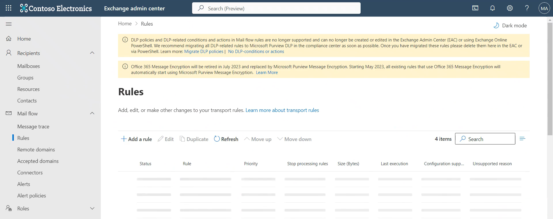Toggle Dark mode
The height and width of the screenshot is (219, 553).
510,26
